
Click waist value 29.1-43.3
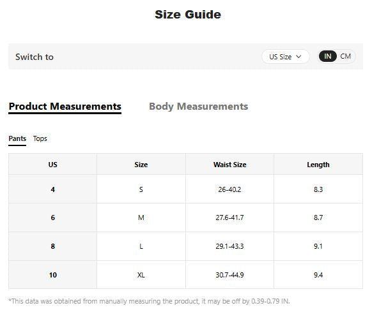[229, 246]
